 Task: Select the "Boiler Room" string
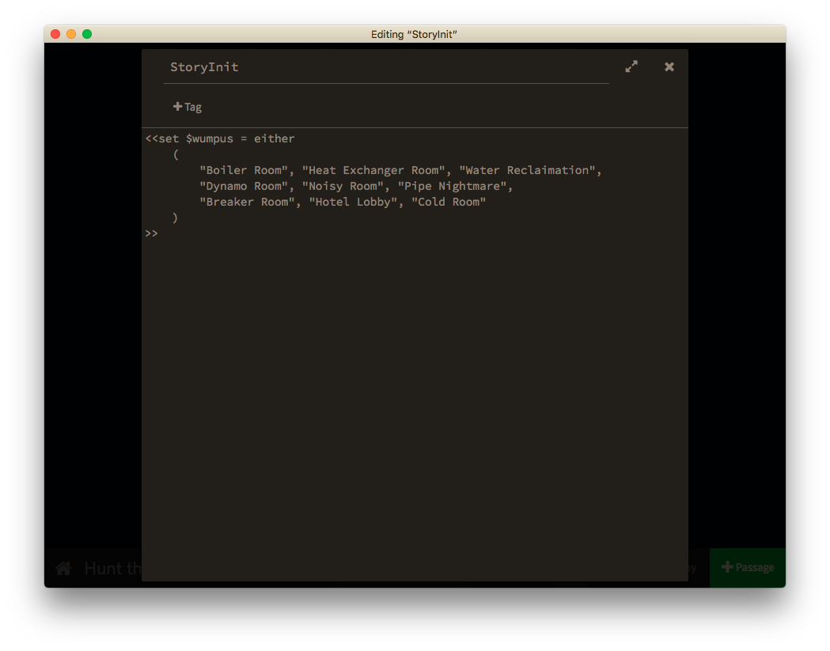point(243,170)
